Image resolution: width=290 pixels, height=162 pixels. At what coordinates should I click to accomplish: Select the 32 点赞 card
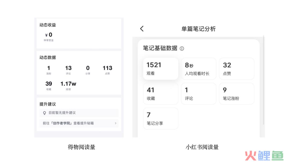pos(237,69)
